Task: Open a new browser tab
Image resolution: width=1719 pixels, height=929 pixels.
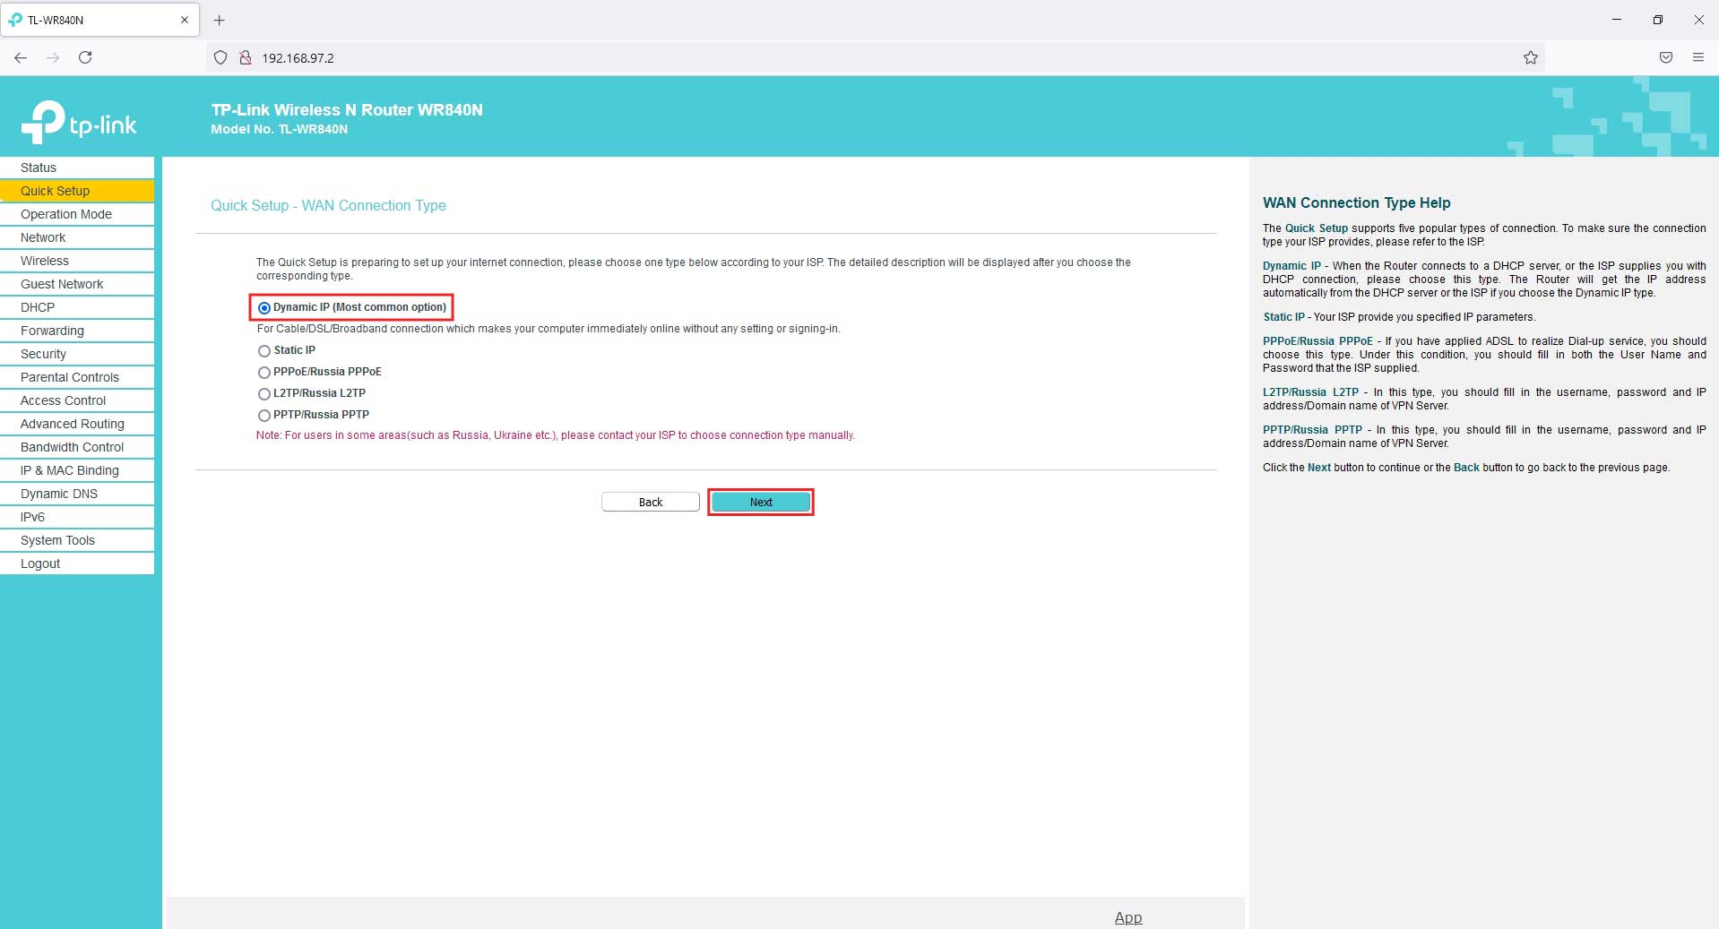Action: [x=219, y=20]
